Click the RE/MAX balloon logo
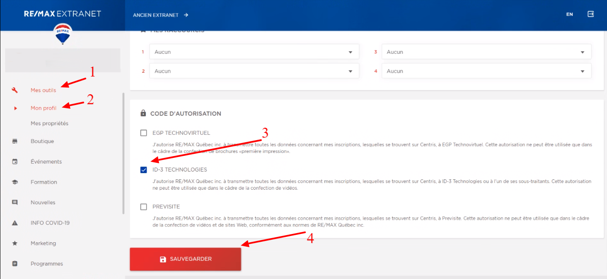Viewport: 607px width, 279px height. click(63, 34)
